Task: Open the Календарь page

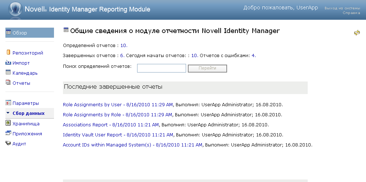Action: click(25, 73)
